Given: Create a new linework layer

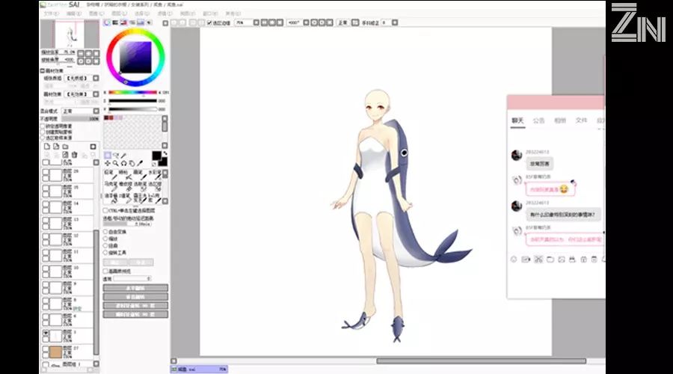Looking at the screenshot, I should [x=56, y=147].
